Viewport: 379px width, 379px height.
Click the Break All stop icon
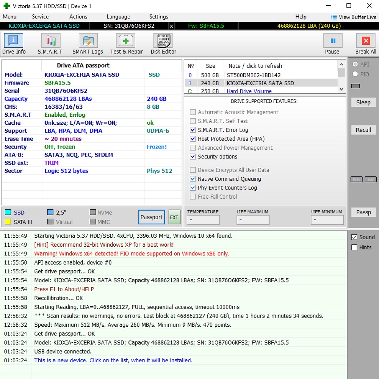pos(366,41)
